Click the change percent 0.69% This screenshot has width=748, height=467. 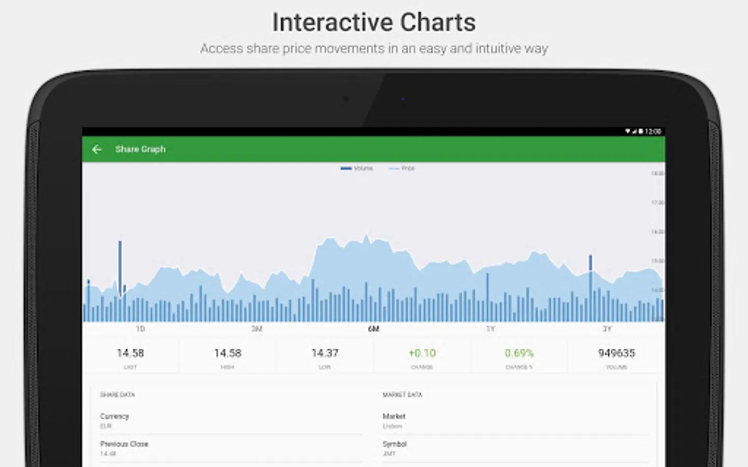519,353
